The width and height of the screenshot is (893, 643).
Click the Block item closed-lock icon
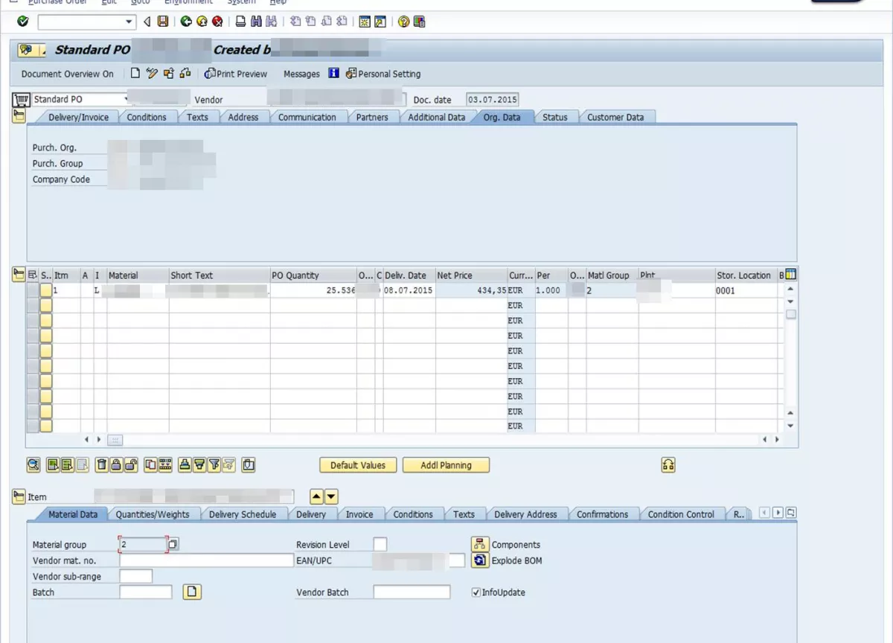[116, 465]
